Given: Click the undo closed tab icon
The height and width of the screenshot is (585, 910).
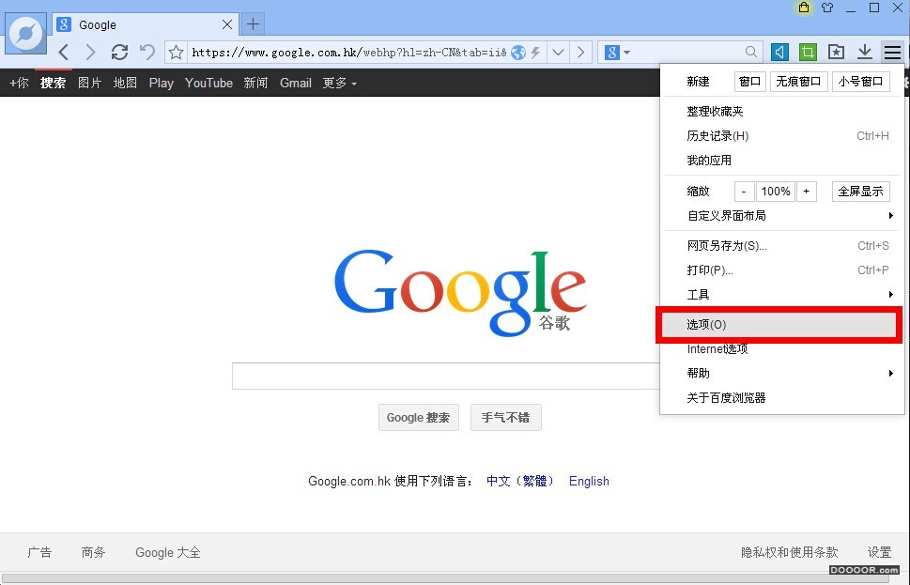Looking at the screenshot, I should [x=147, y=53].
